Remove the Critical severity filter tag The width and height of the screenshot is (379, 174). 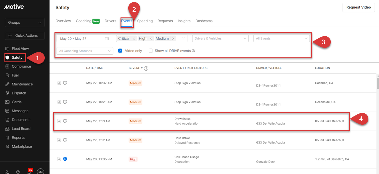click(134, 39)
